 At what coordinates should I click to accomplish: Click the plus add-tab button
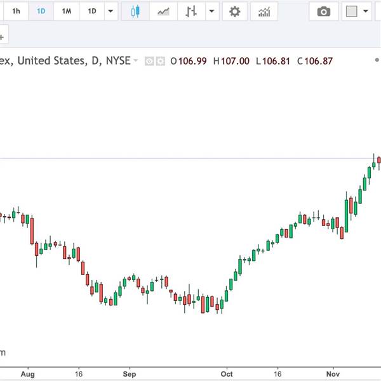point(2,37)
